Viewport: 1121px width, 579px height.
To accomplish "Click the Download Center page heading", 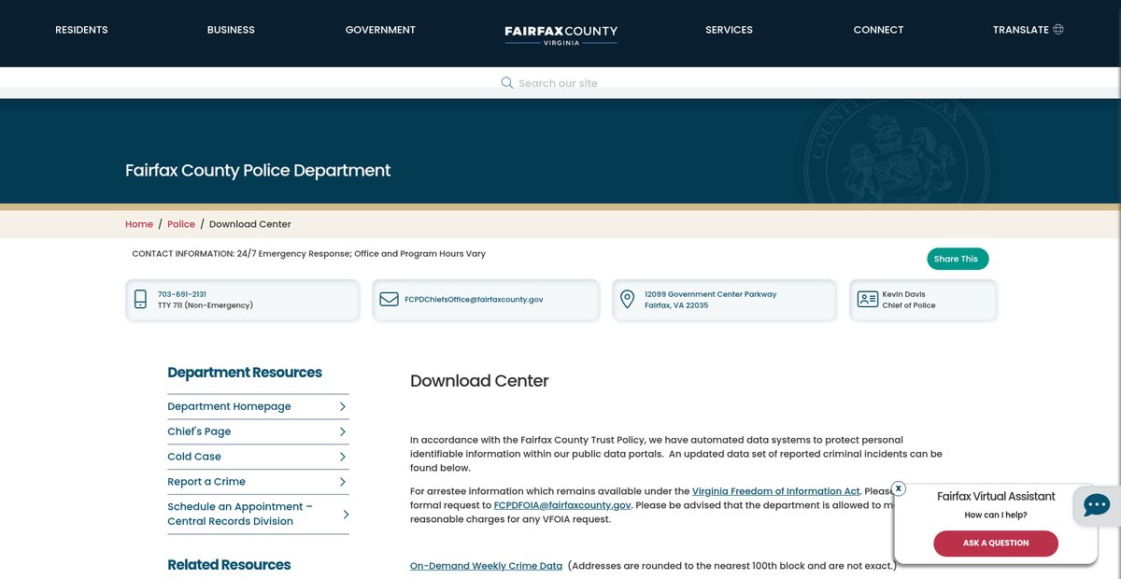I will point(479,381).
